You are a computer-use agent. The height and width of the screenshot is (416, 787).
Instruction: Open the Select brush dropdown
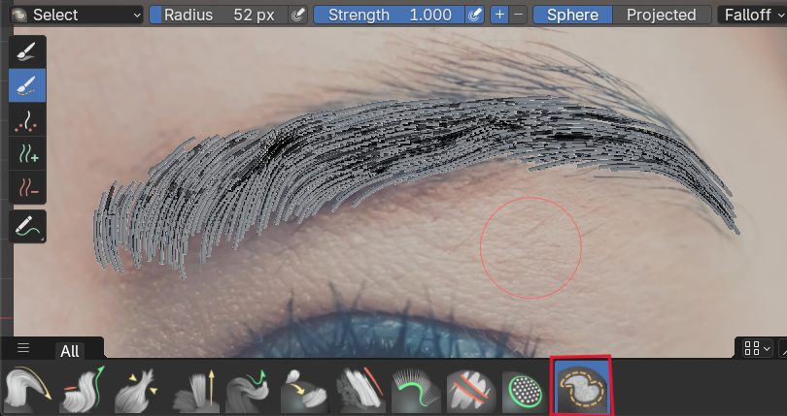(74, 15)
